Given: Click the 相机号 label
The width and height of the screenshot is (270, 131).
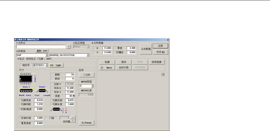Looking at the screenshot, I should click(x=26, y=65).
